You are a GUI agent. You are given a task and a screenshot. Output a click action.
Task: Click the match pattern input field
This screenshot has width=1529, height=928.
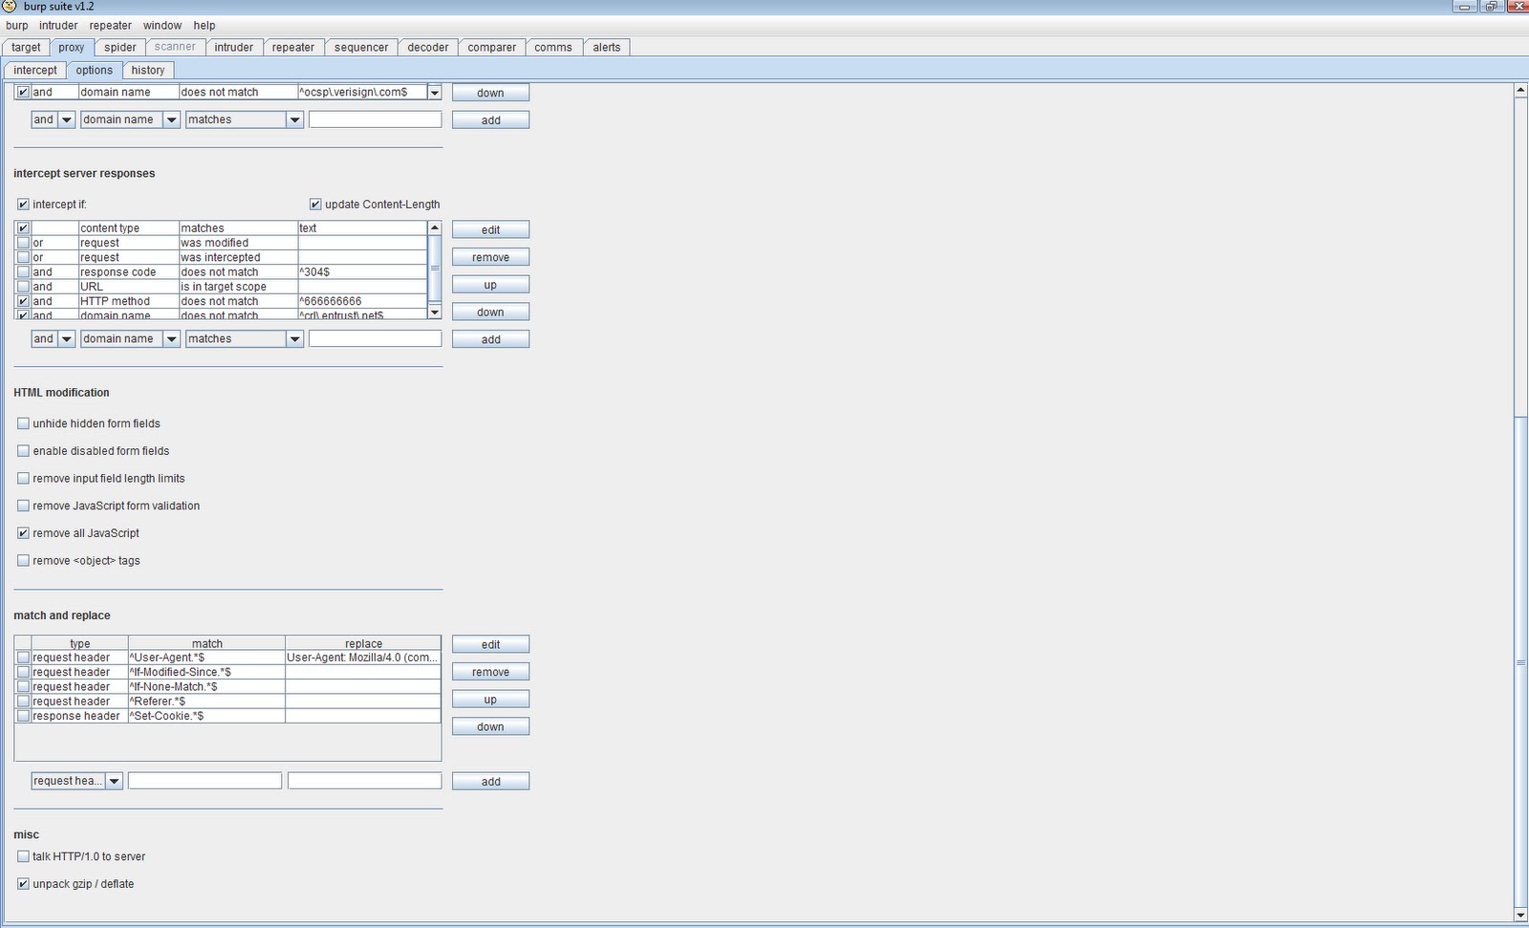click(x=205, y=781)
